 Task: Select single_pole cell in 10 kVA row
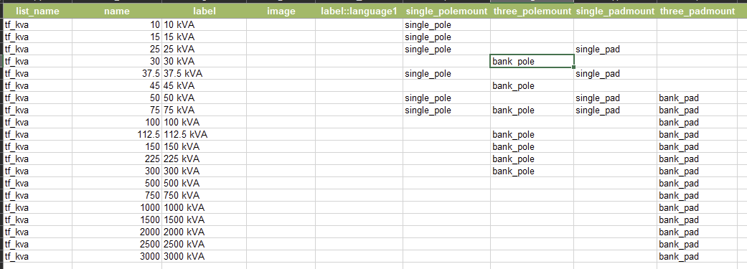tap(446, 25)
